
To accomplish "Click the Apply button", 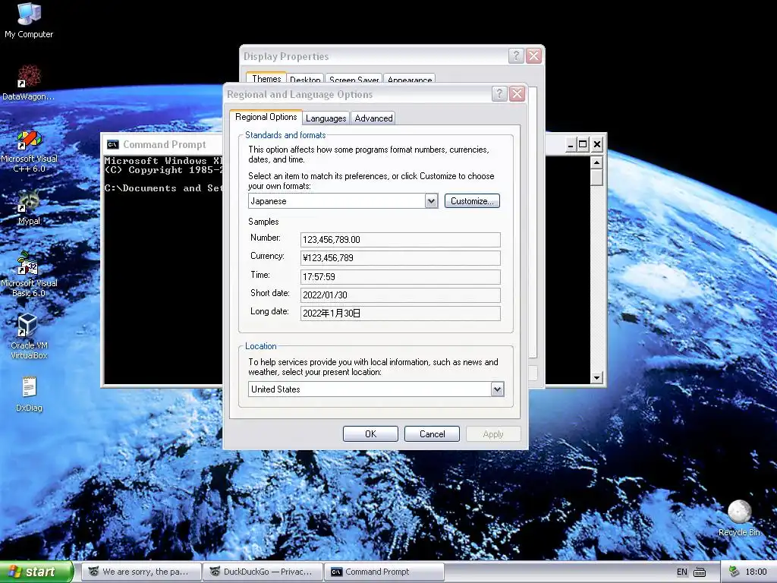I will pos(493,433).
